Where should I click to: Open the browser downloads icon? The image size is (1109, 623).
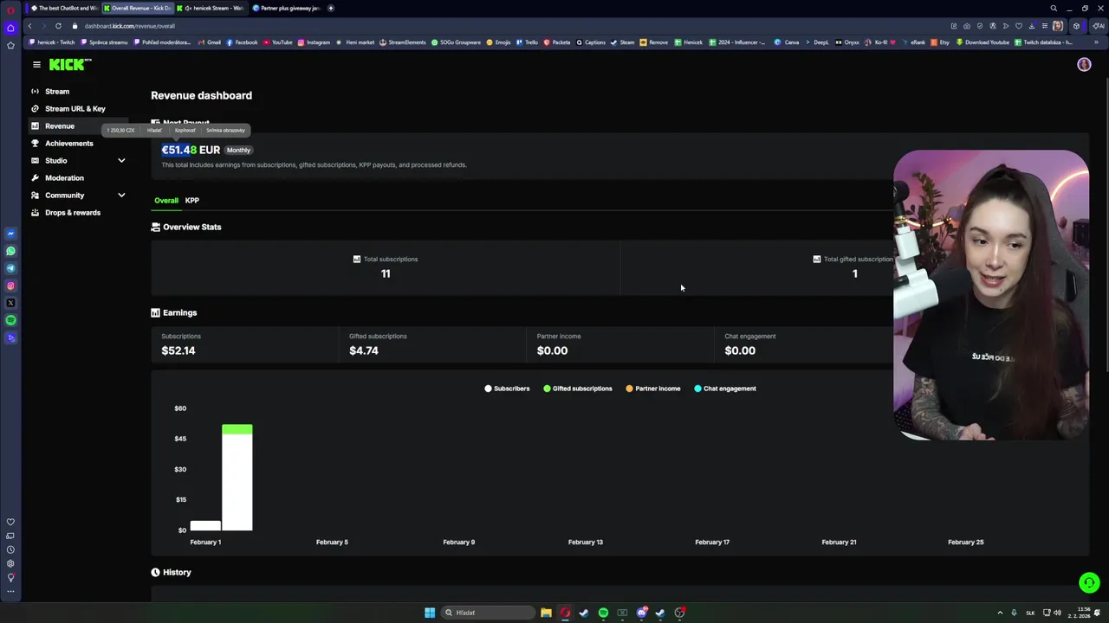coord(1032,26)
